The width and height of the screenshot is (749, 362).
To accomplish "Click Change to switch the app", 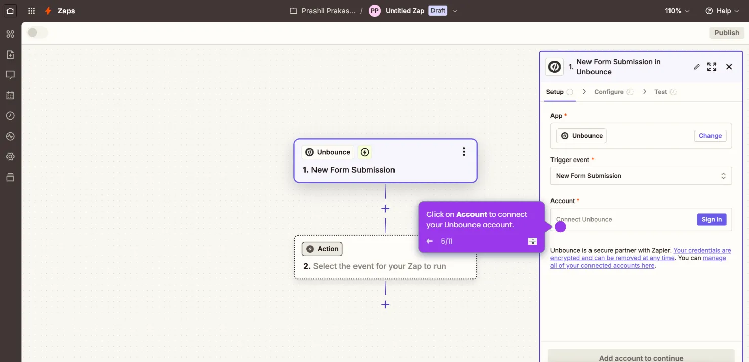I will [x=710, y=136].
